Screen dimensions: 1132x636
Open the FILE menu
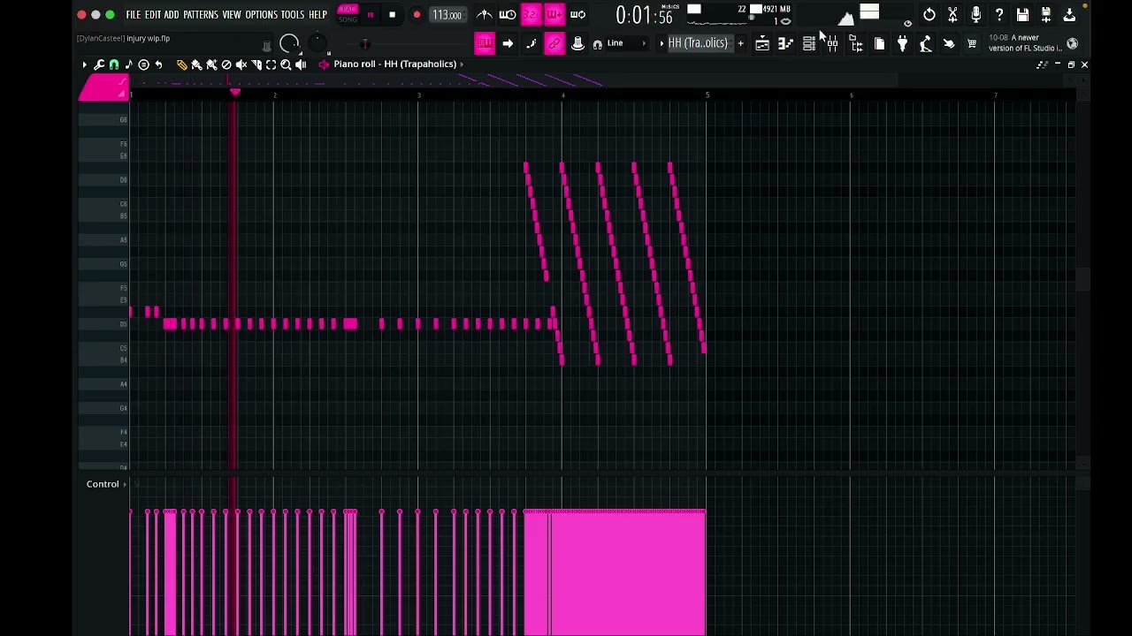click(x=133, y=15)
